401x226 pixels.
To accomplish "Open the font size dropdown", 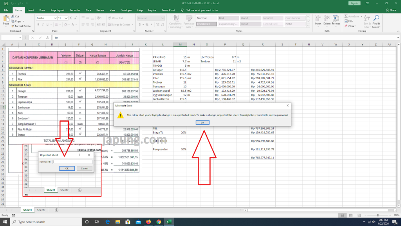I will (66, 18).
